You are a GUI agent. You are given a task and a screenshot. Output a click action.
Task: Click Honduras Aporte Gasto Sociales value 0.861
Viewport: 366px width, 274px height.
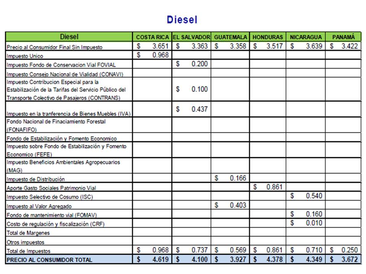(x=274, y=187)
